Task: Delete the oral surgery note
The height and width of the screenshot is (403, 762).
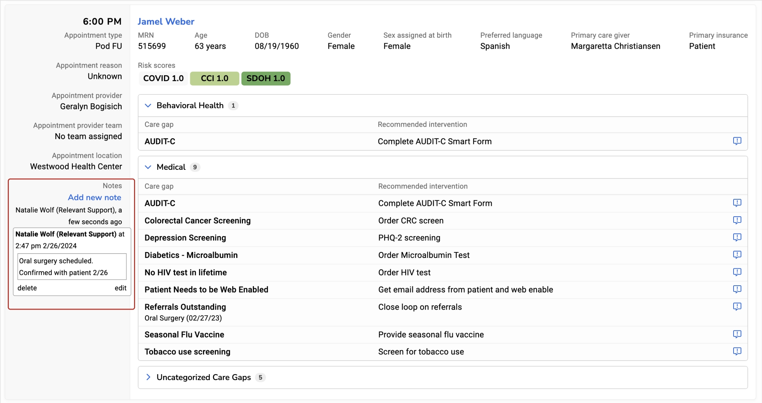Action: point(27,288)
